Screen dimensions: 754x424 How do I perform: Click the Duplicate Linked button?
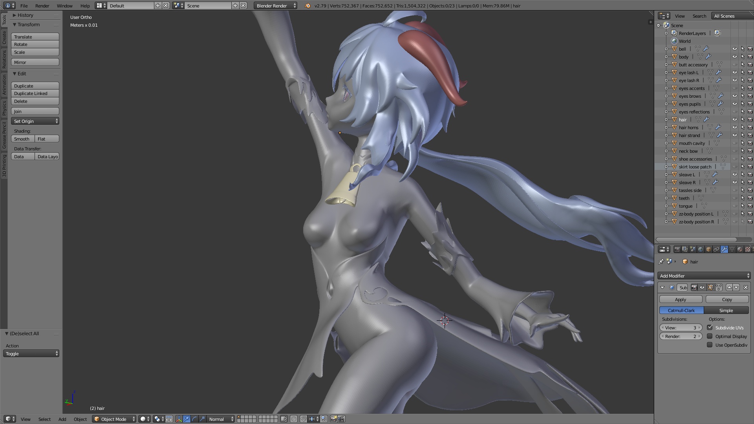tap(35, 93)
